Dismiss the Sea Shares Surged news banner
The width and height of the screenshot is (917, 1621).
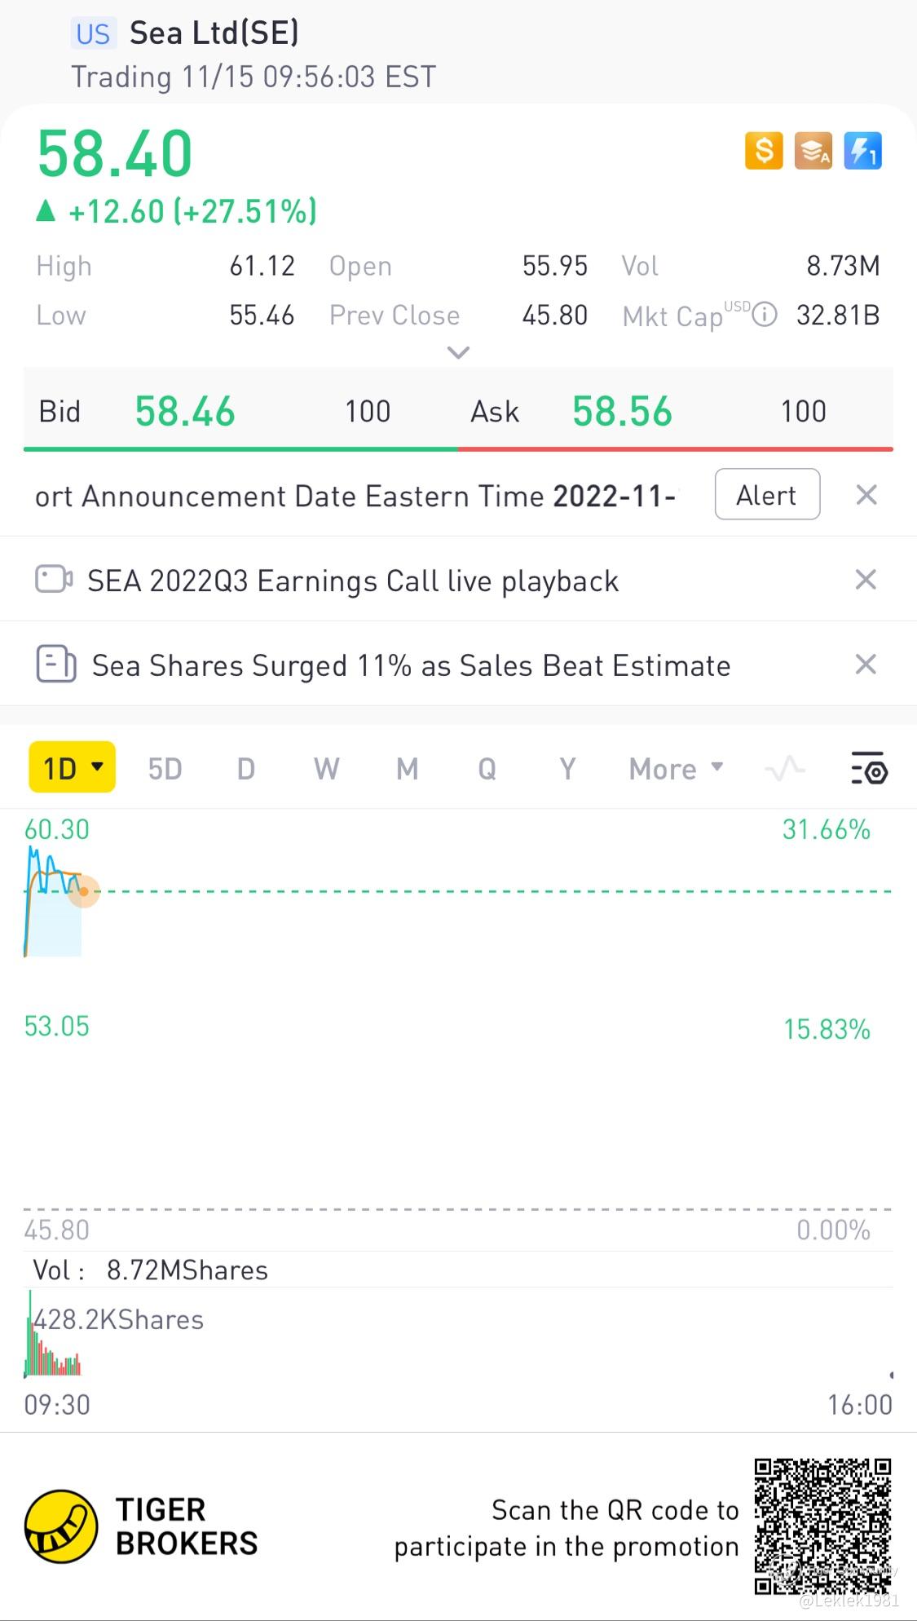pyautogui.click(x=866, y=665)
